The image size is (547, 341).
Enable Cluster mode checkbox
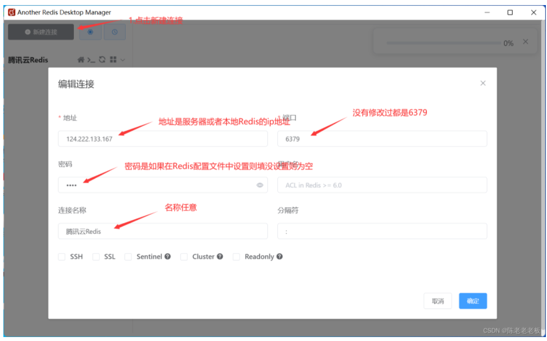[x=183, y=256]
